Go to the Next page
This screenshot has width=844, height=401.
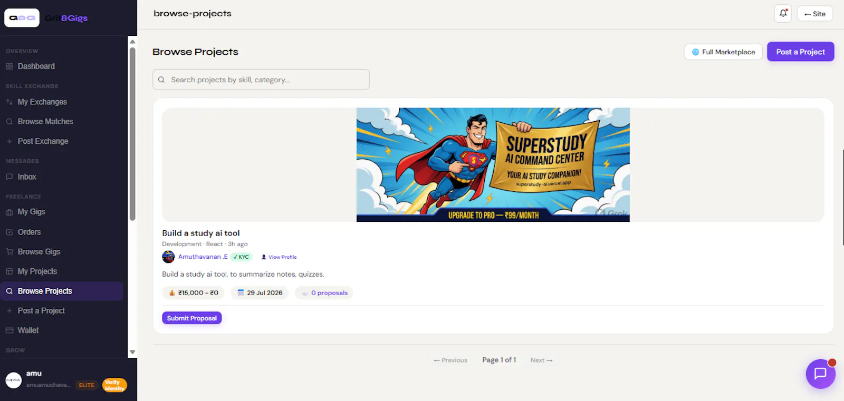(x=541, y=360)
